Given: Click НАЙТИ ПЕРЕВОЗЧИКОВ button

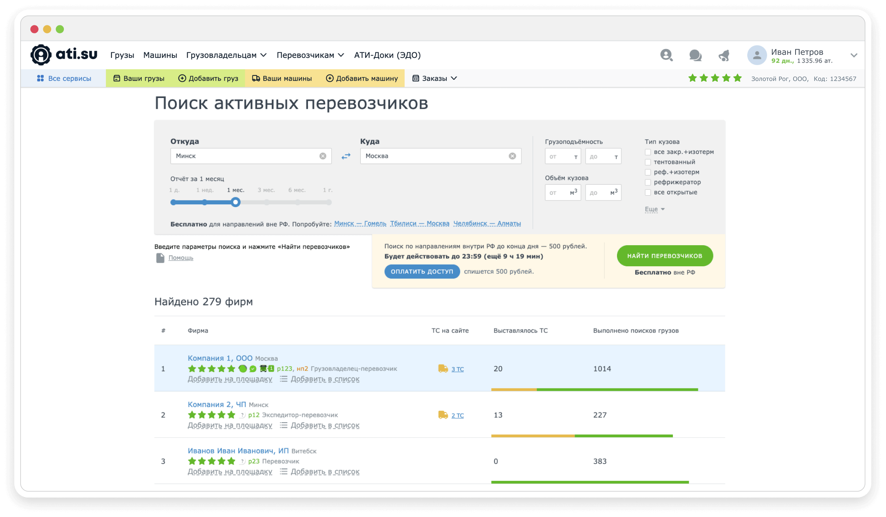Looking at the screenshot, I should [665, 256].
